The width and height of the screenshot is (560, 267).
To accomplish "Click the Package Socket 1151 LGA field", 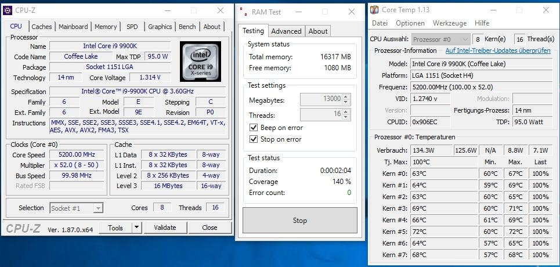I will click(x=110, y=67).
